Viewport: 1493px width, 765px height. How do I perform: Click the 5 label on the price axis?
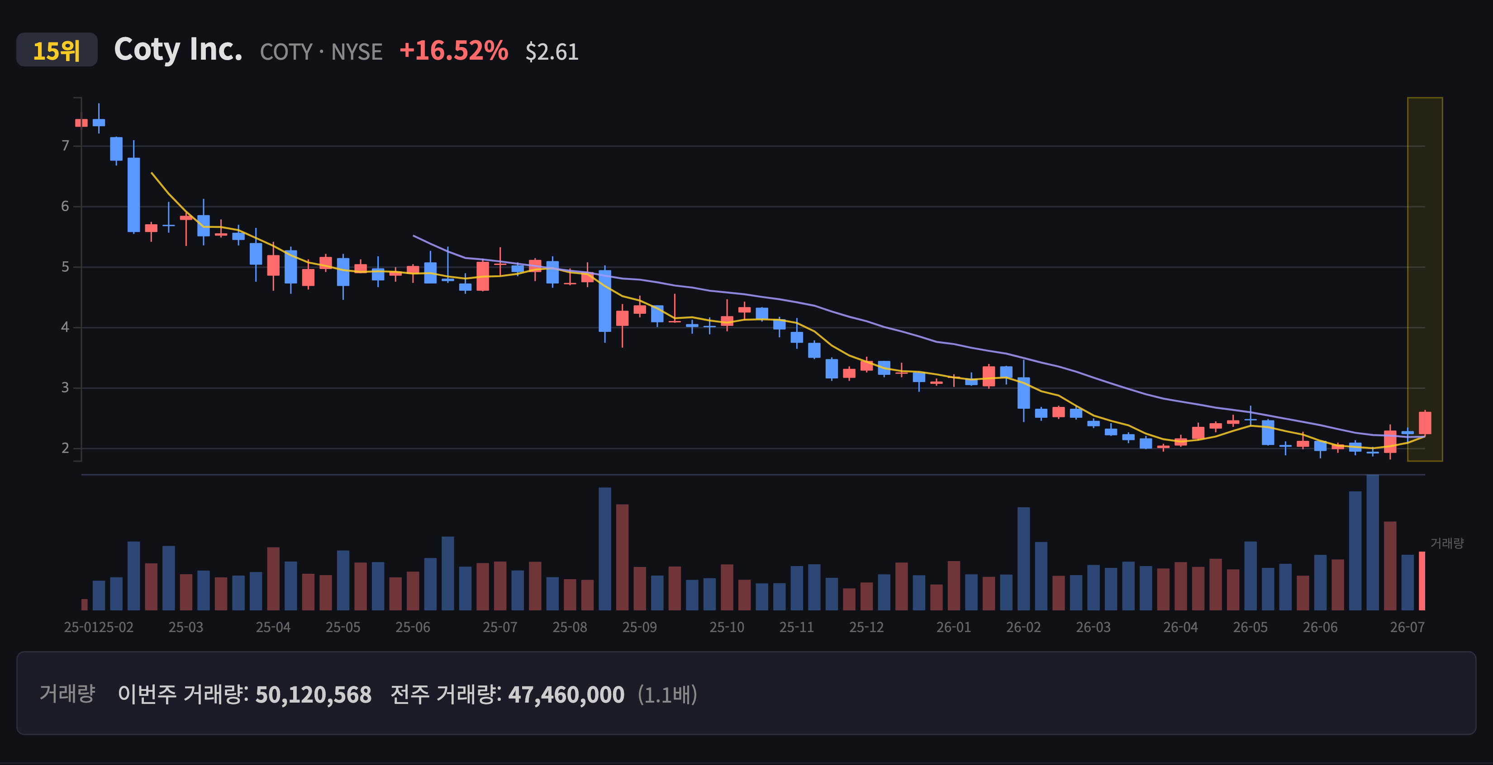pyautogui.click(x=66, y=267)
